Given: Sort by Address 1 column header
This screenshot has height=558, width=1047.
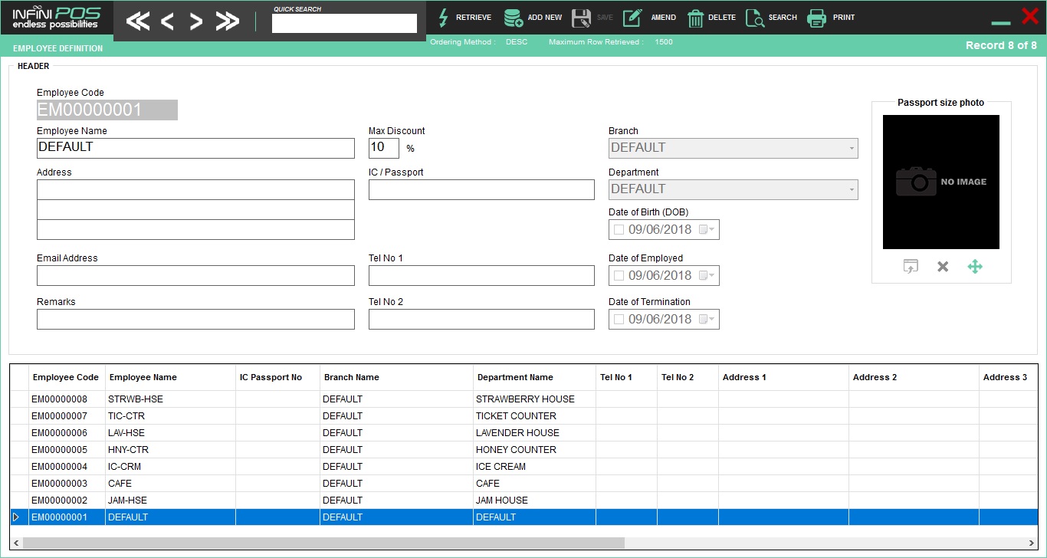Looking at the screenshot, I should pyautogui.click(x=783, y=377).
